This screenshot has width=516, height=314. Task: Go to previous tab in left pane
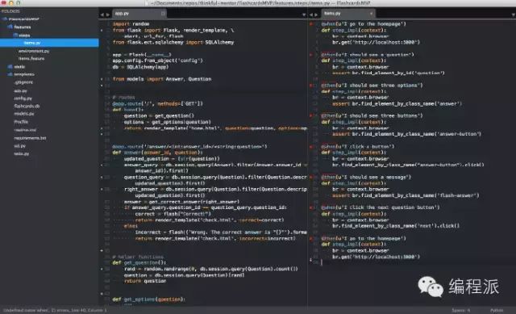pos(102,15)
